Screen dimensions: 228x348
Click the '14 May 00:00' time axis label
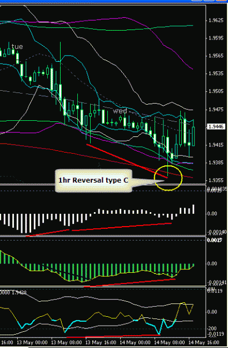click(135, 342)
